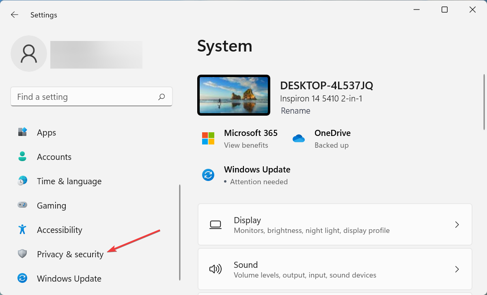Open the Windows Update sidebar icon

[x=22, y=278]
